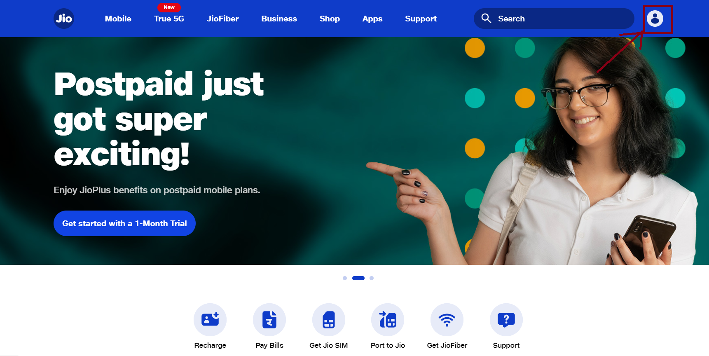The image size is (709, 356).
Task: Click the search magnifier icon
Action: coord(487,19)
